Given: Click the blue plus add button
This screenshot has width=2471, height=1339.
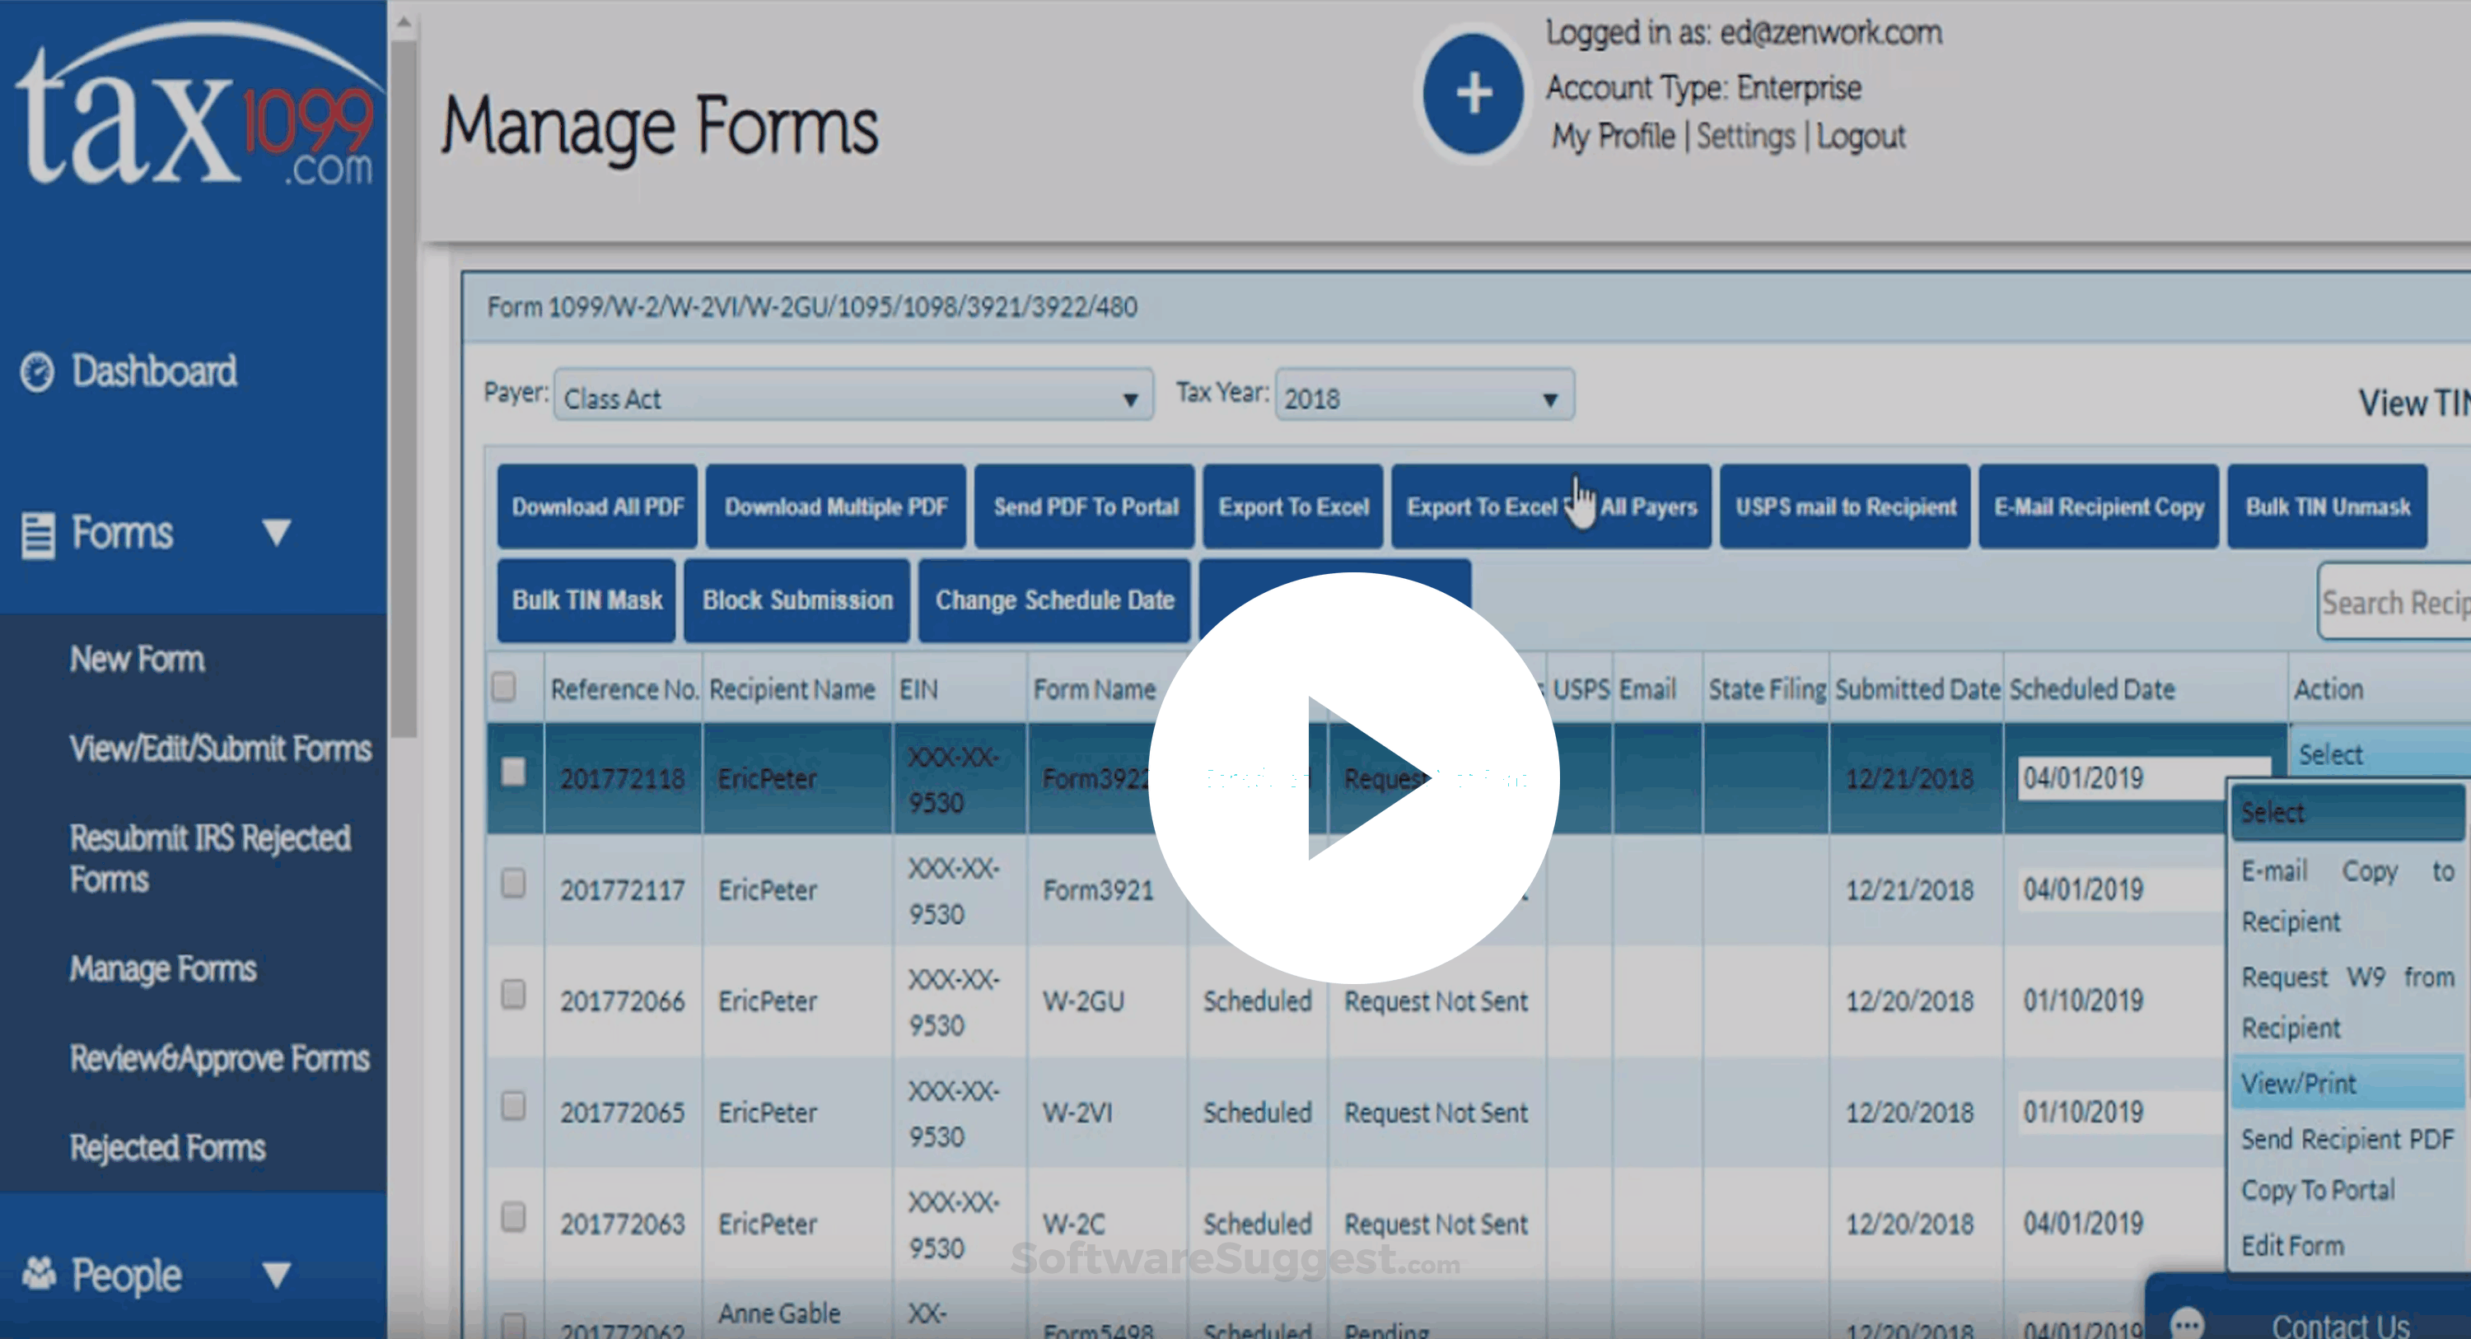Looking at the screenshot, I should pyautogui.click(x=1473, y=93).
